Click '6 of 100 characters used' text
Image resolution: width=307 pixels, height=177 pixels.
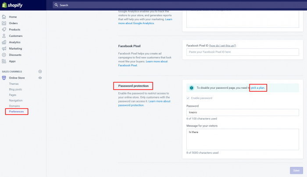(202, 119)
